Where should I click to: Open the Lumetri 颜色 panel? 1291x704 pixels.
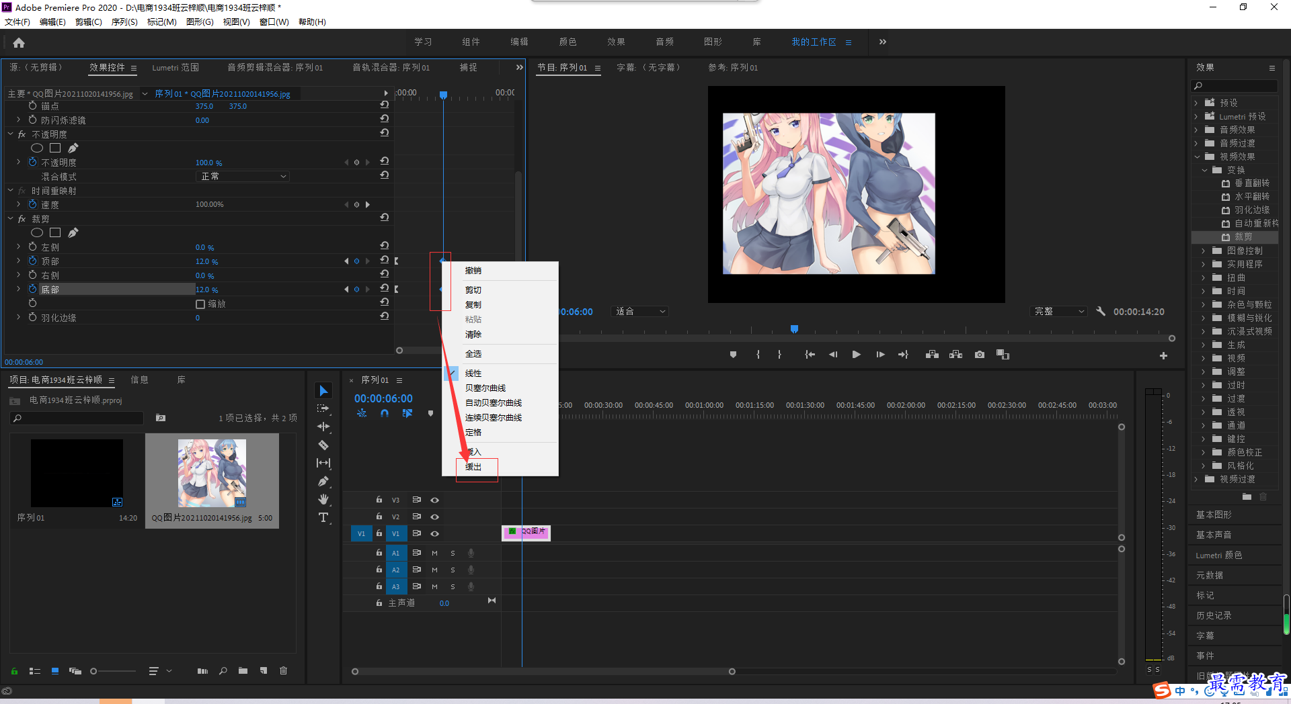point(1218,555)
